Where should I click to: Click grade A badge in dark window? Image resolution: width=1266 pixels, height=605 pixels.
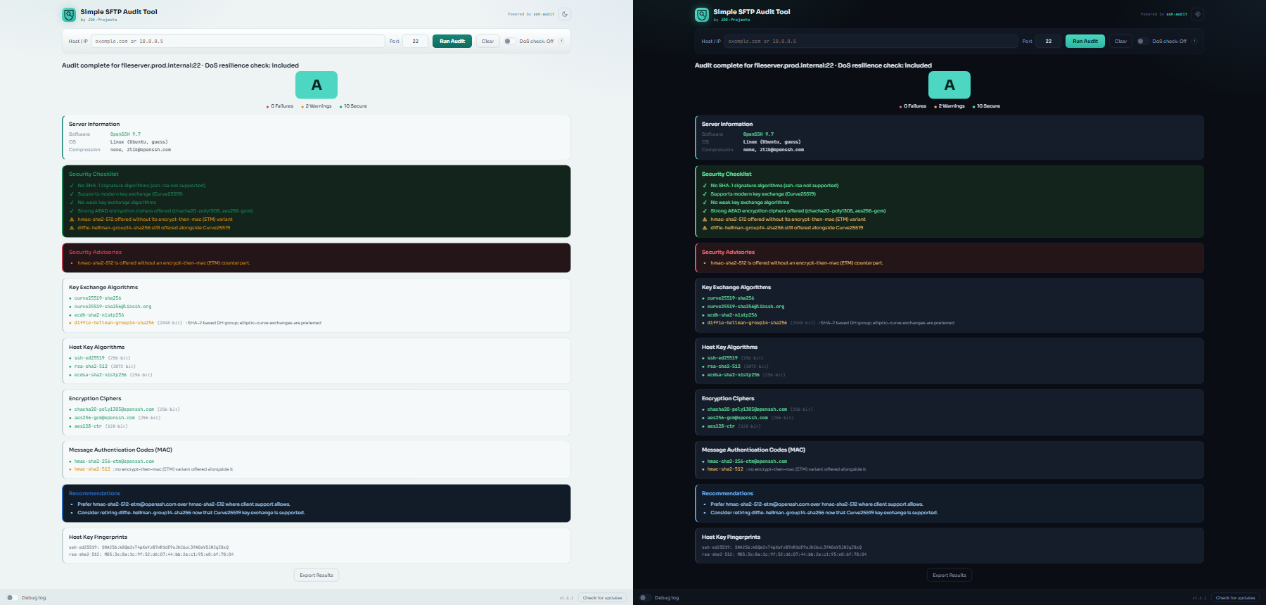[949, 85]
